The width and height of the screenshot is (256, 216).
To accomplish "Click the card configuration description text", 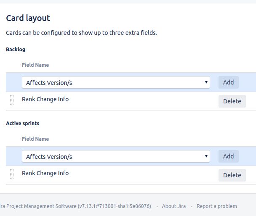I will click(81, 33).
